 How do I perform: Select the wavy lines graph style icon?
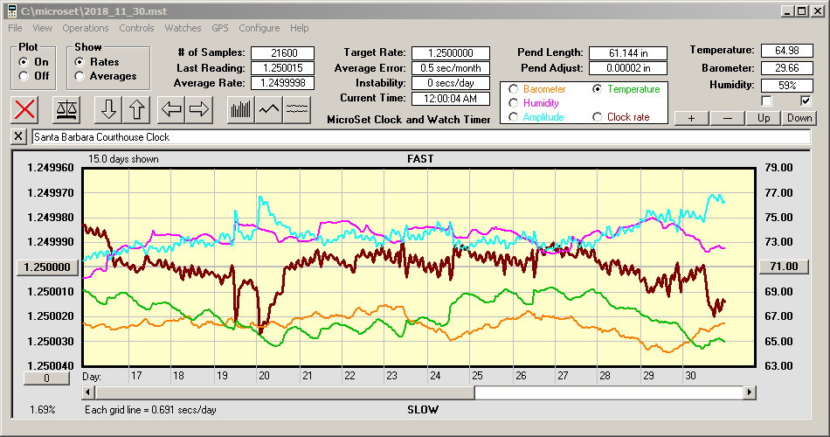tap(298, 109)
